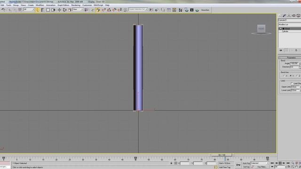Select the X Bend Axis radio button
The width and height of the screenshot is (301, 169).
click(x=284, y=76)
